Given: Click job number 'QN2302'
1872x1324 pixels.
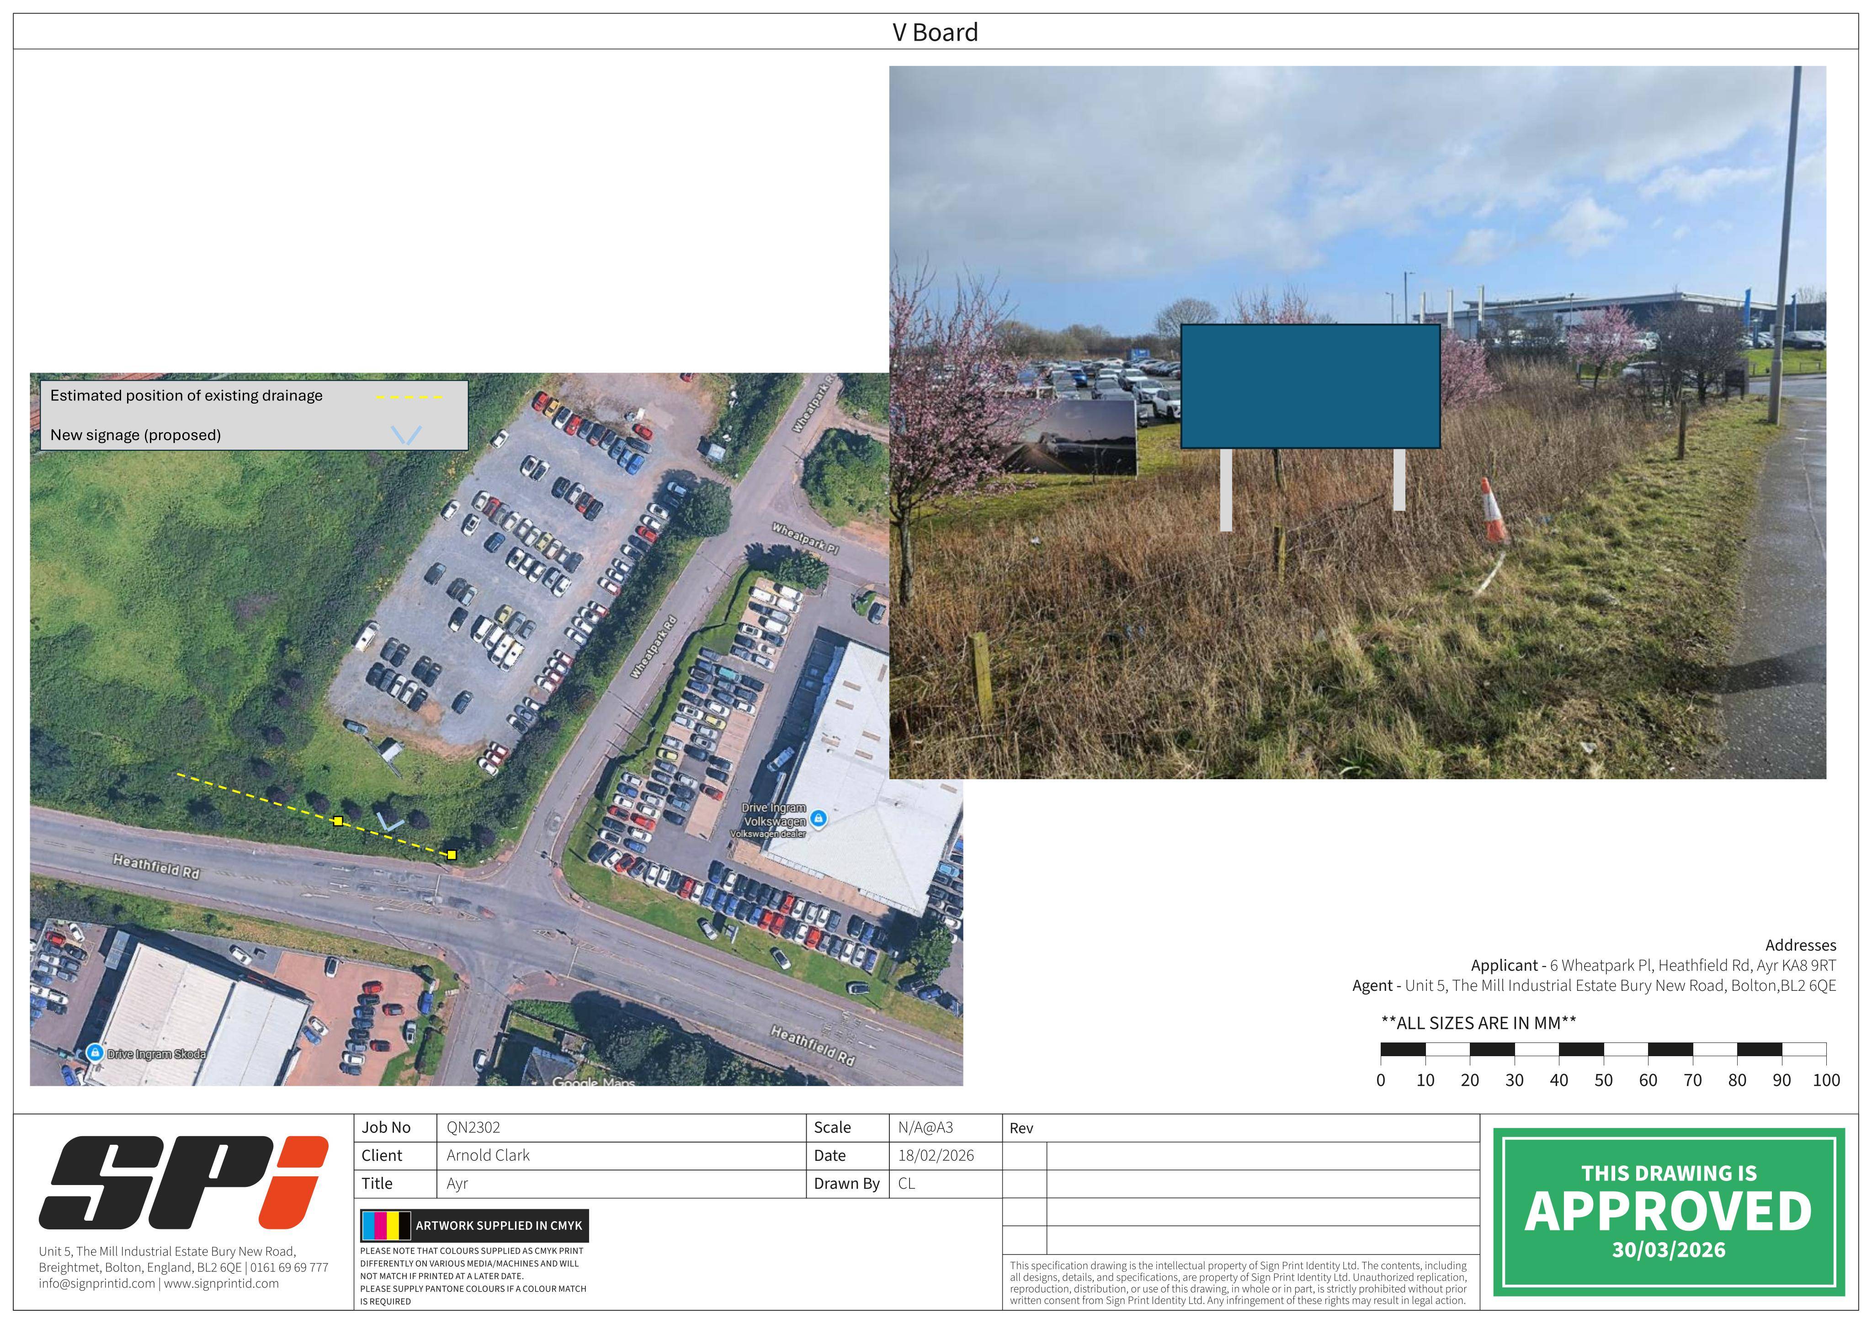Looking at the screenshot, I should (473, 1127).
